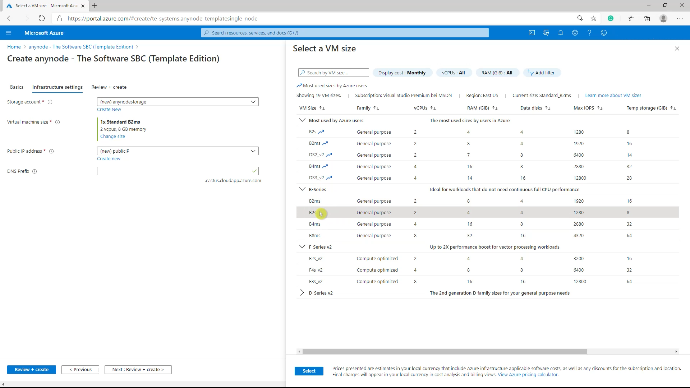Open the browser favorites list icon
The width and height of the screenshot is (690, 388).
631,18
